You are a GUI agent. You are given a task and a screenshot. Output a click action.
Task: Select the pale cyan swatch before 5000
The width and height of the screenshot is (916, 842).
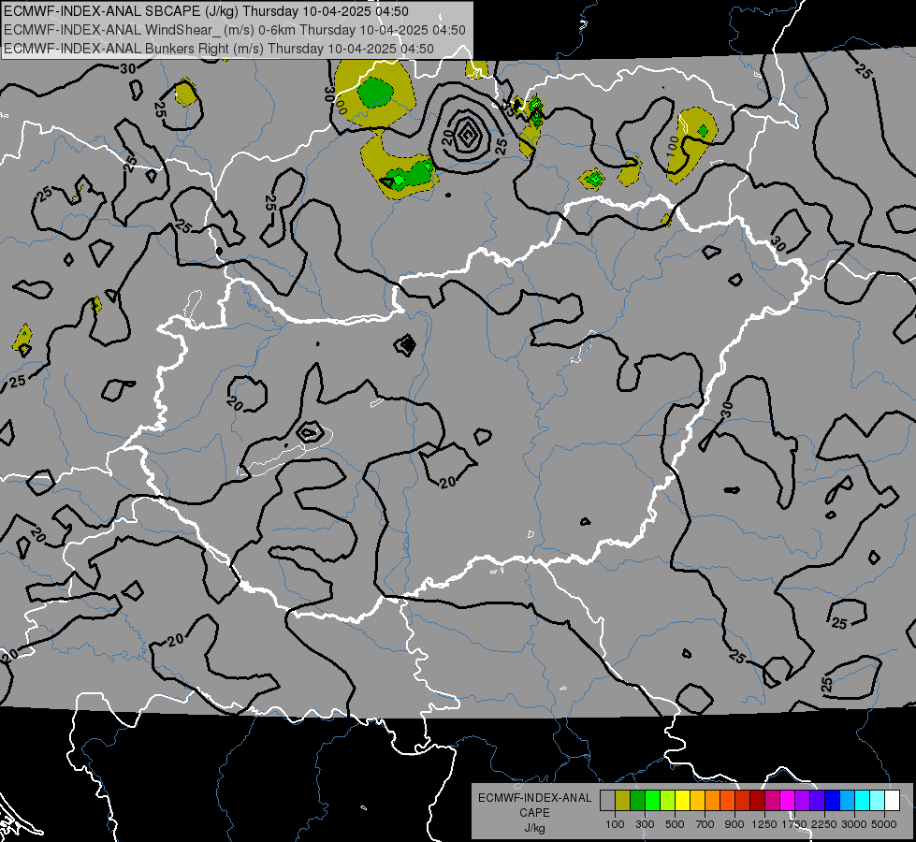click(x=878, y=801)
